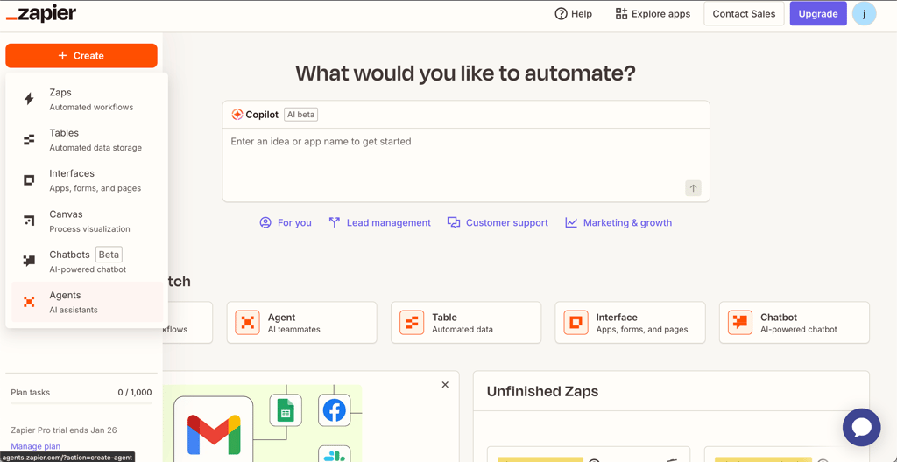Click the Slack icon in template
This screenshot has height=462, width=897.
335,454
